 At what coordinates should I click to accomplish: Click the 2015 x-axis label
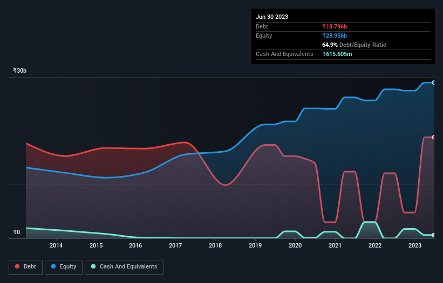click(x=96, y=245)
